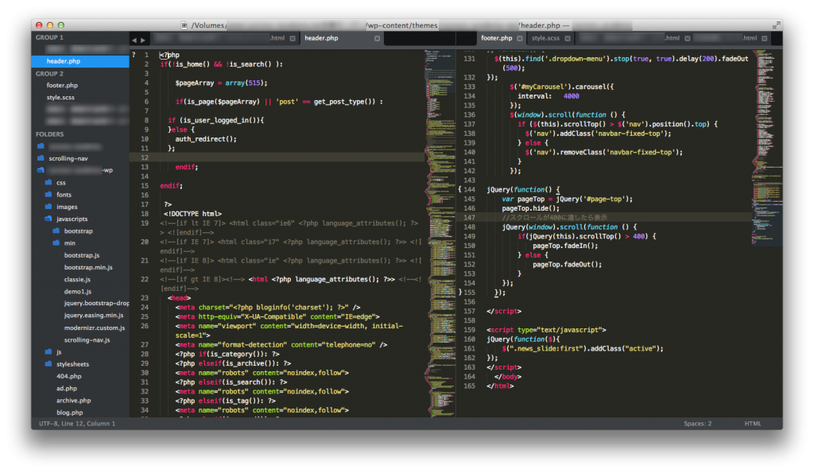The width and height of the screenshot is (814, 473).
Task: Switch to the footer.php tab
Action: pos(496,37)
